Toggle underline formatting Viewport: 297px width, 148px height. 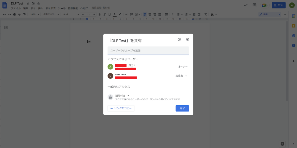[110, 14]
